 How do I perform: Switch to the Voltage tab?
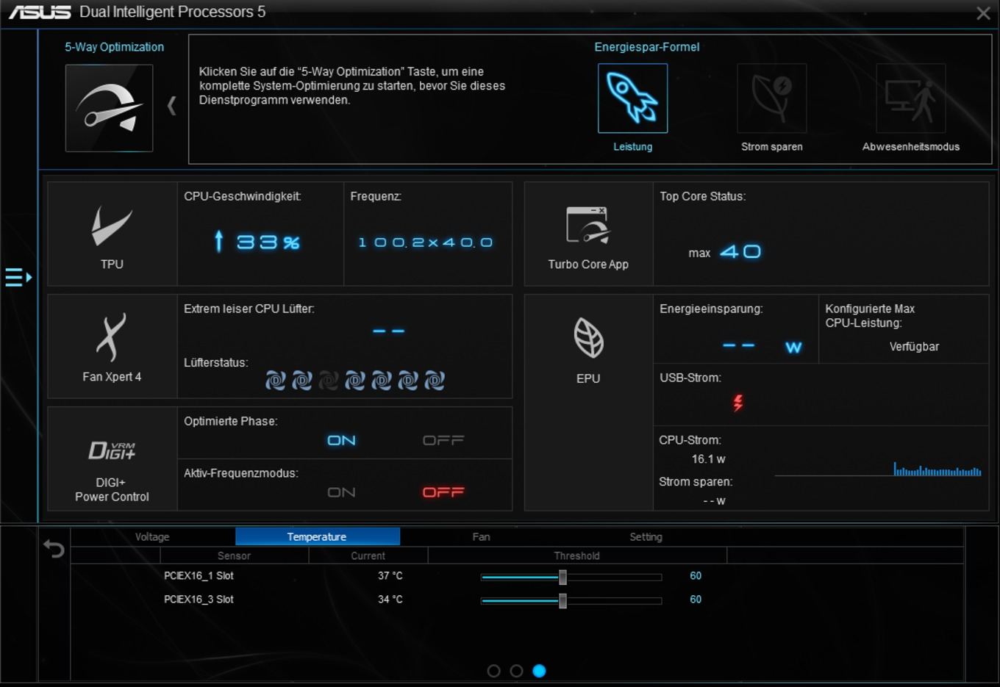tap(152, 536)
